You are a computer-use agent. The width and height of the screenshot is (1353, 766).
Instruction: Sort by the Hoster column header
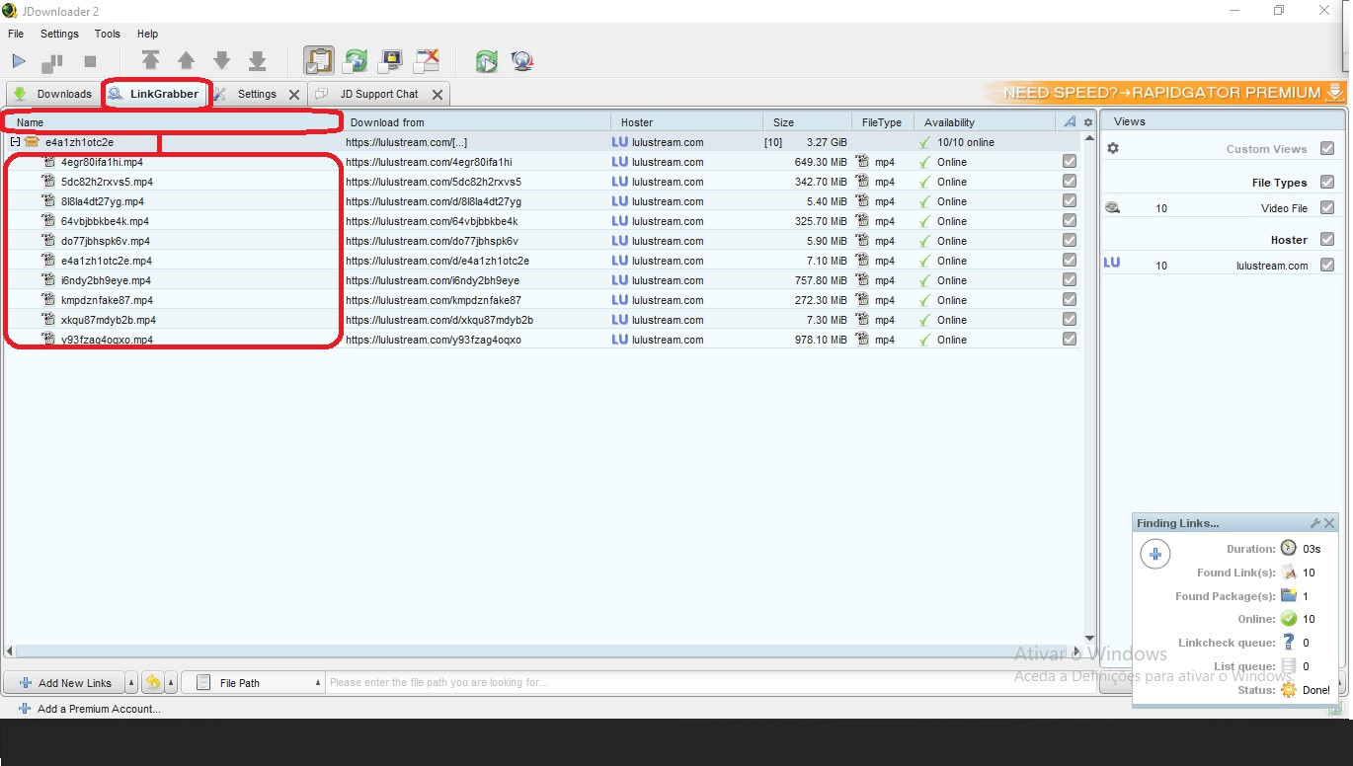click(687, 122)
